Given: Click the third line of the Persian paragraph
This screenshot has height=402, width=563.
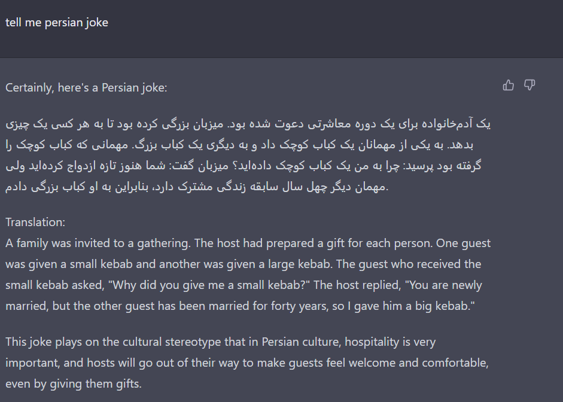Looking at the screenshot, I should click(244, 166).
